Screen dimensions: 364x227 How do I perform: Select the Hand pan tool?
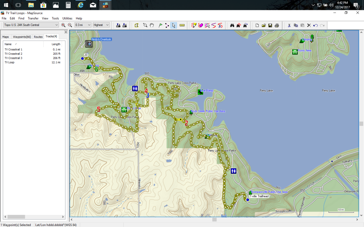click(x=152, y=25)
